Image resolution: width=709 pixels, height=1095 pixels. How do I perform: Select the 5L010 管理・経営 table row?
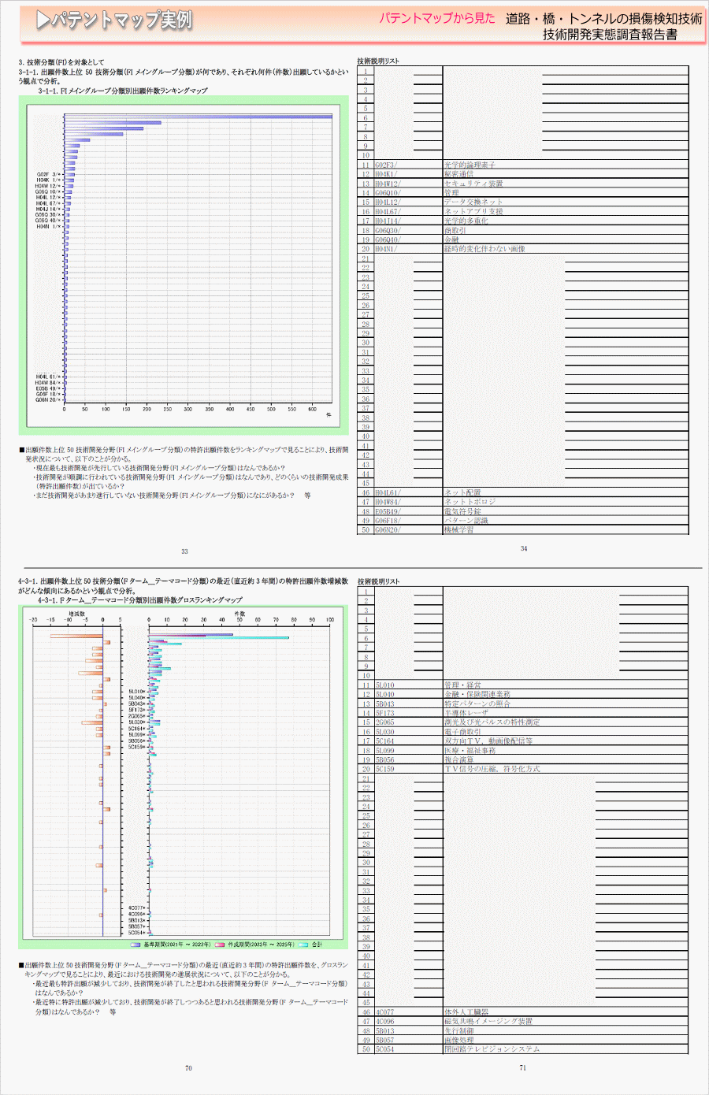click(473, 685)
